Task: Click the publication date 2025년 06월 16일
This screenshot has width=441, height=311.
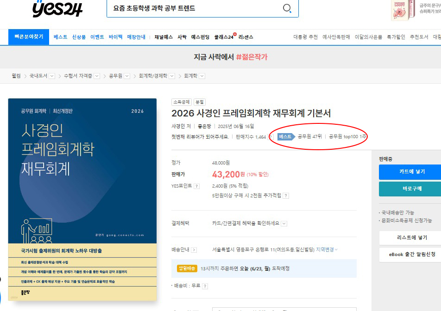Action: [x=236, y=126]
